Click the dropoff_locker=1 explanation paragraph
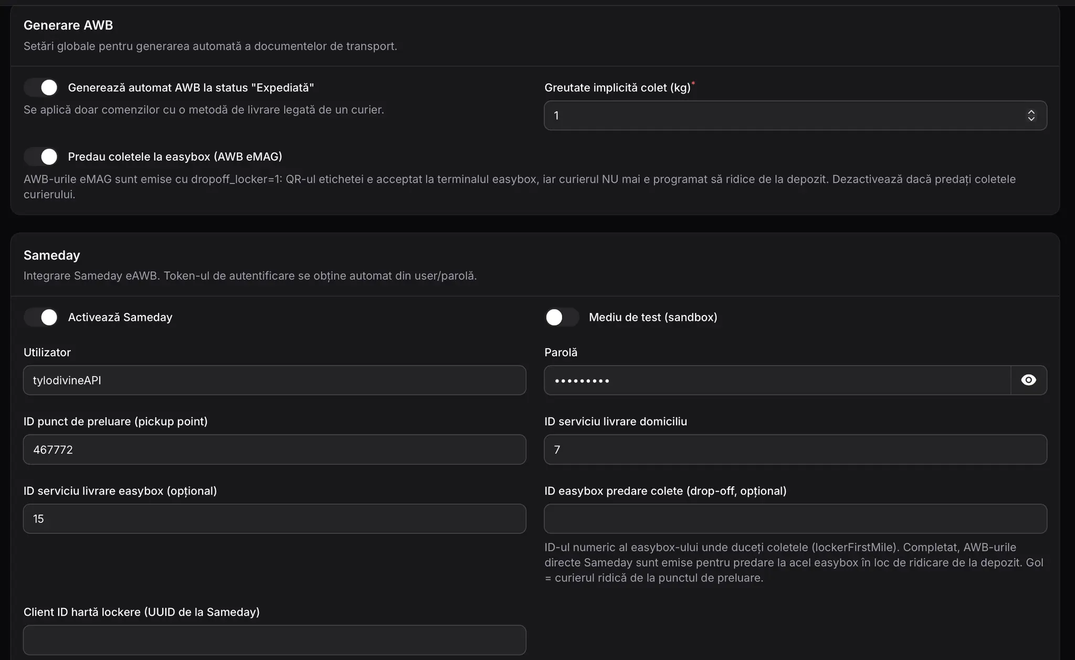 (x=520, y=186)
